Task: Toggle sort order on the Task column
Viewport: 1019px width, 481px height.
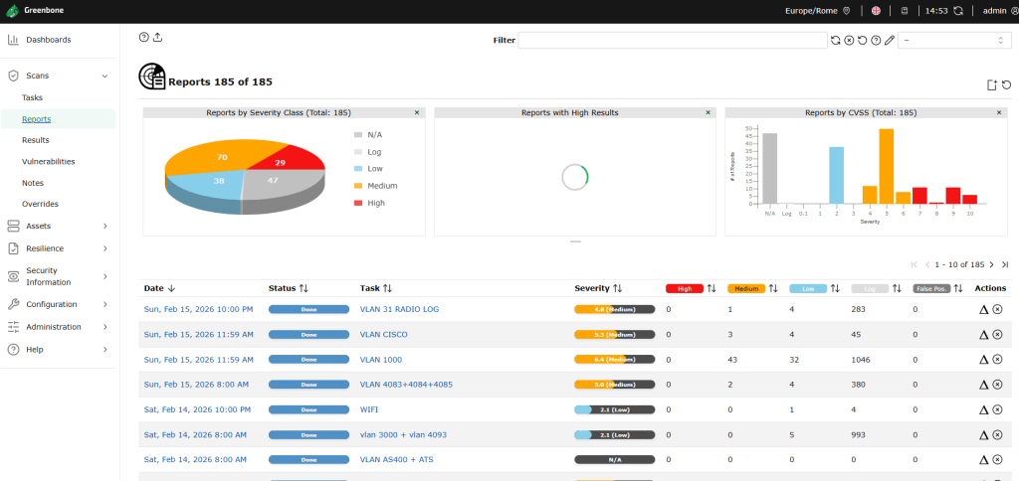Action: click(x=387, y=288)
